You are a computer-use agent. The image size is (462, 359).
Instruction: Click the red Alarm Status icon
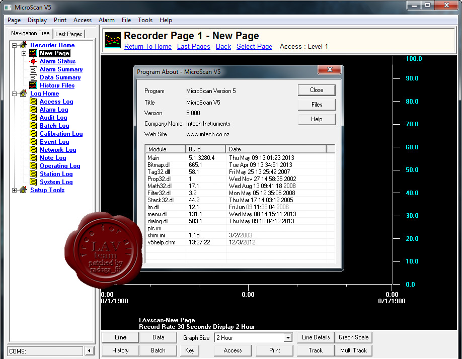point(33,61)
